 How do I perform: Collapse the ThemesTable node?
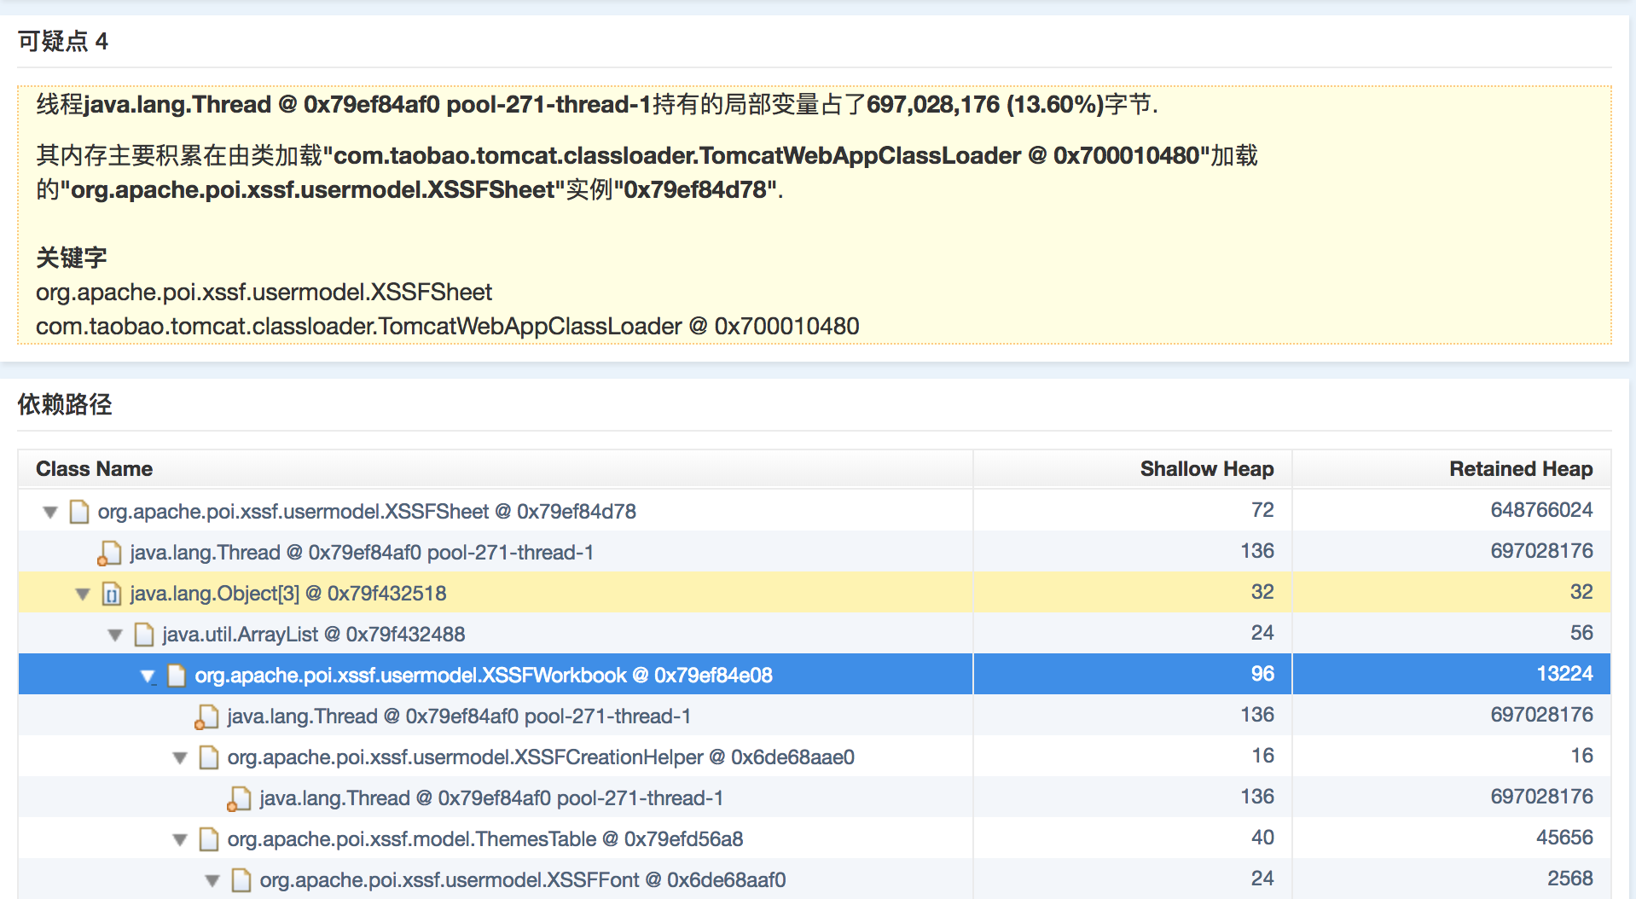pos(180,839)
